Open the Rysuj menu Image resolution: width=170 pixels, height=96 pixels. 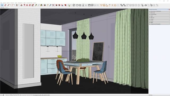16,3
